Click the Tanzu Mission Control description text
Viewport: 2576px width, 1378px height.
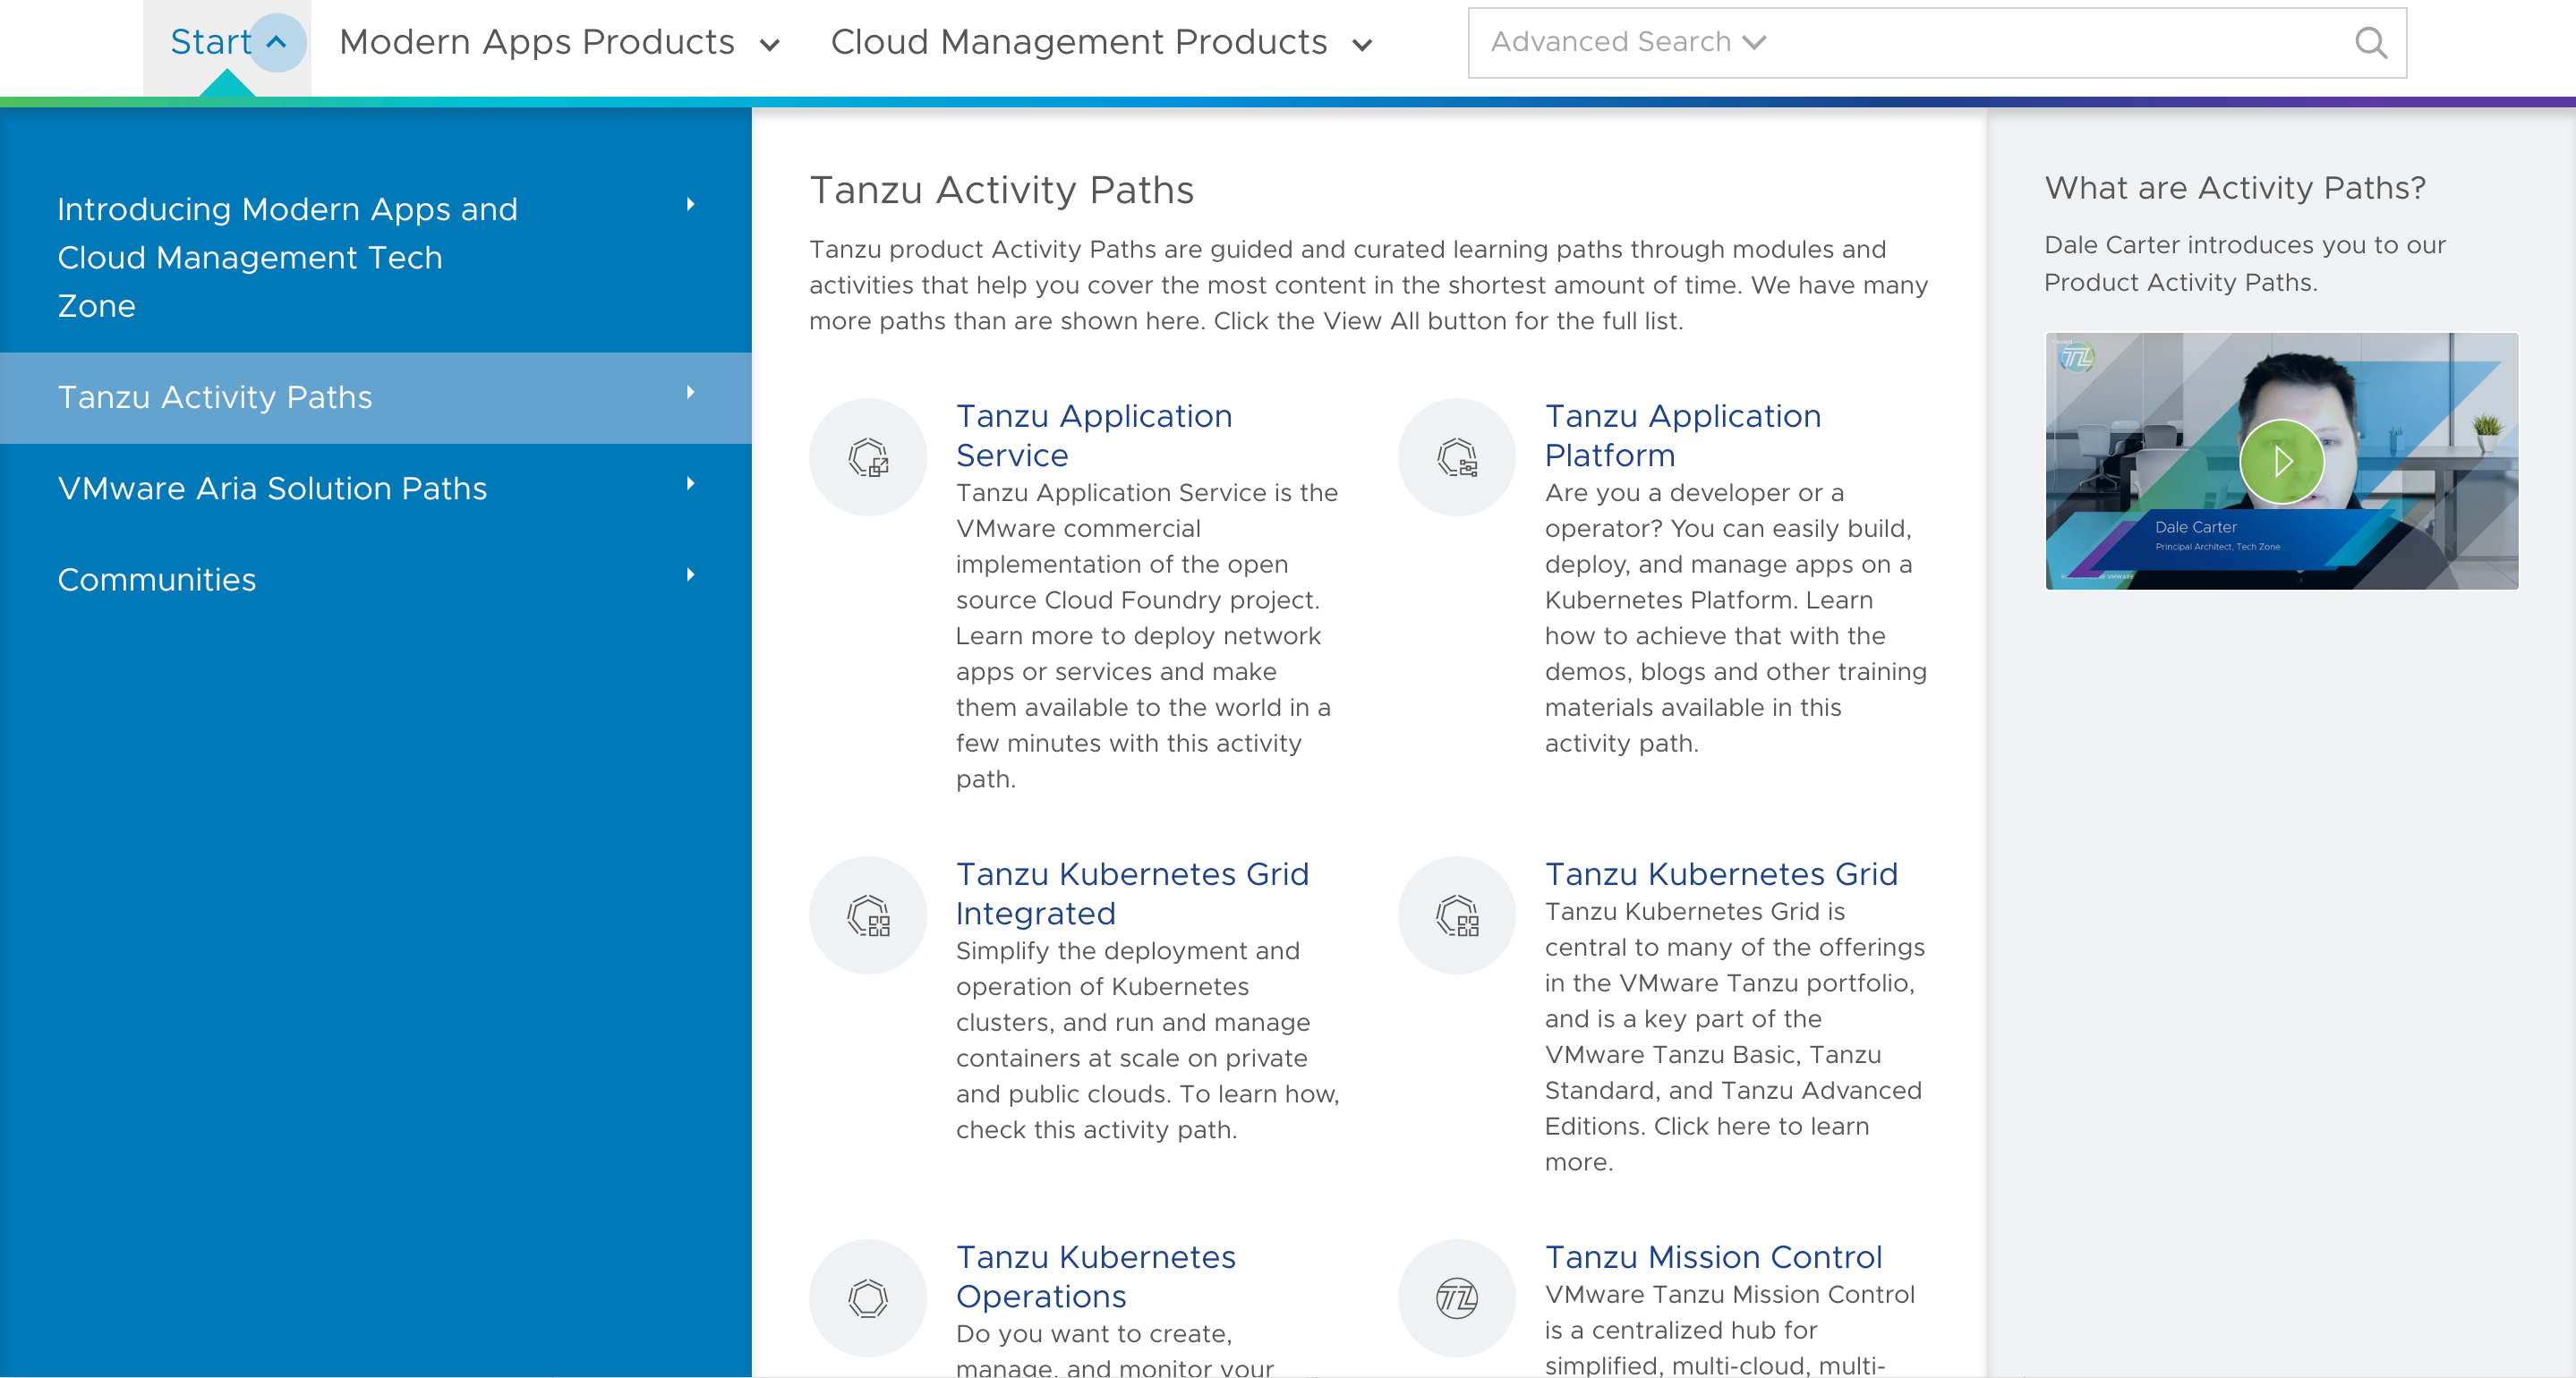pyautogui.click(x=1729, y=1330)
